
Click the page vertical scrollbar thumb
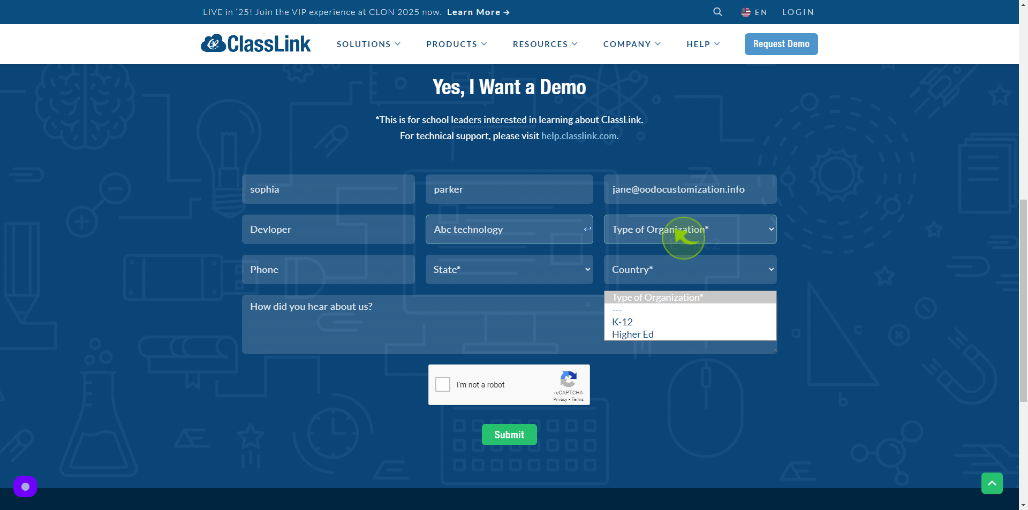tap(1023, 300)
